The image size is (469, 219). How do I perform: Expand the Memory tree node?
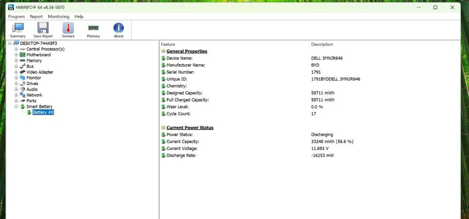coord(16,60)
